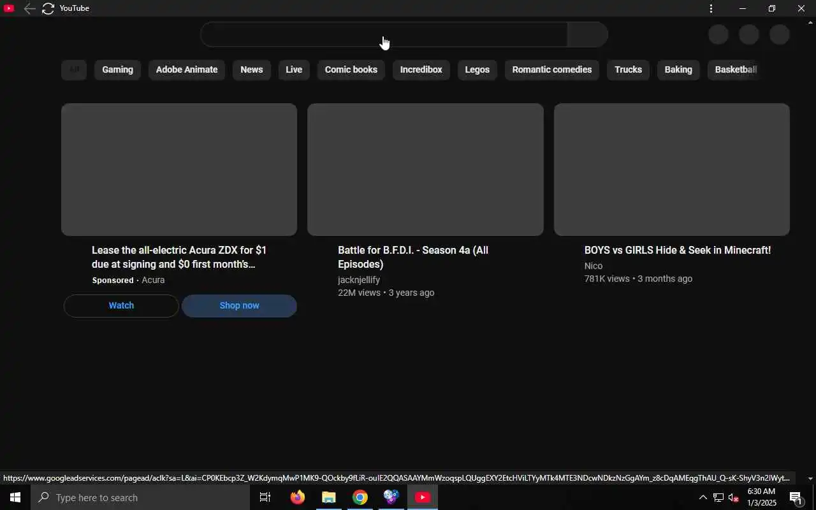The width and height of the screenshot is (816, 510).
Task: Open the Acura ZDX ad thumbnail
Action: pyautogui.click(x=179, y=170)
